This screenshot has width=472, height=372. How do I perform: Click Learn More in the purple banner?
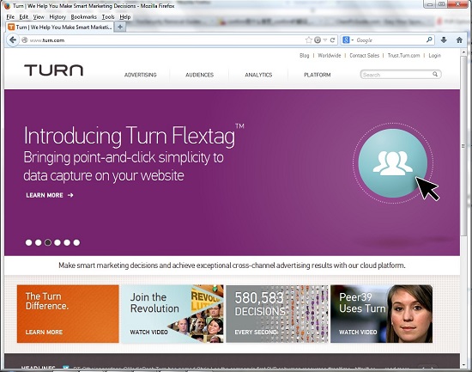pyautogui.click(x=50, y=195)
